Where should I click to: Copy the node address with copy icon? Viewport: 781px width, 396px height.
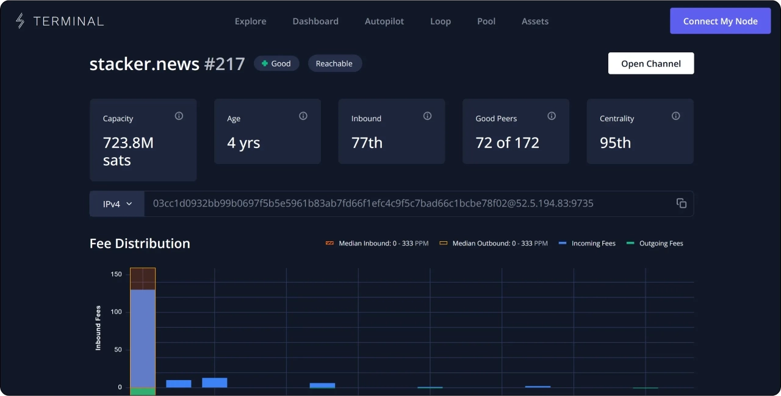pos(682,203)
